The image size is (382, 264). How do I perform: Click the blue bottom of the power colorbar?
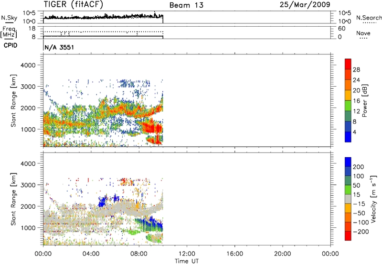(x=348, y=137)
